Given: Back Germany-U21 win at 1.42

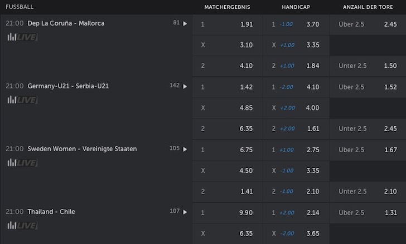Looking at the screenshot, I should 228,87.
